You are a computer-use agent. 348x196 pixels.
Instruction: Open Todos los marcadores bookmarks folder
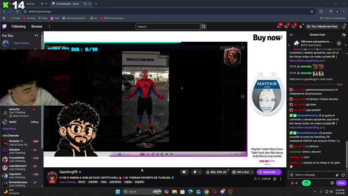333,18
